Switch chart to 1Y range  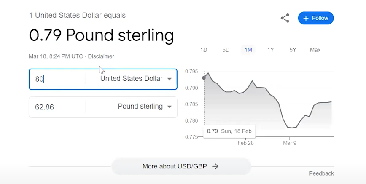(x=271, y=50)
